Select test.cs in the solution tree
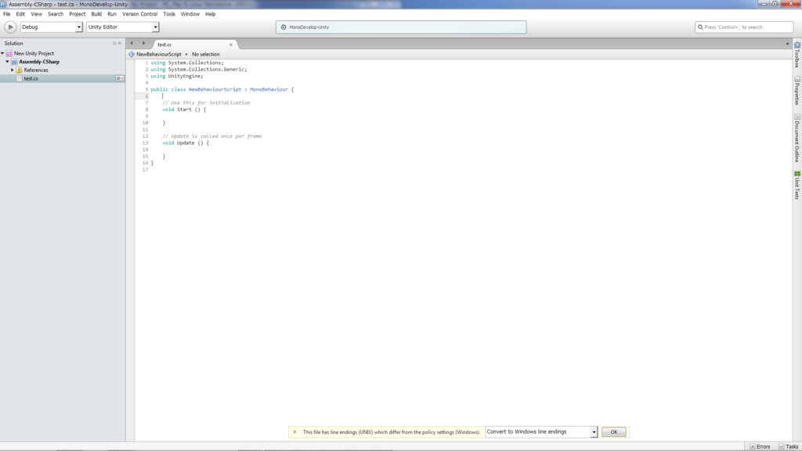Viewport: 802px width, 451px height. [31, 79]
